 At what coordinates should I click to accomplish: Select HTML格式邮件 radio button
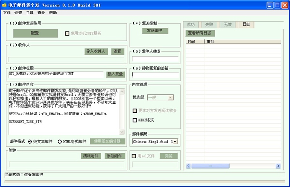tap(60, 142)
